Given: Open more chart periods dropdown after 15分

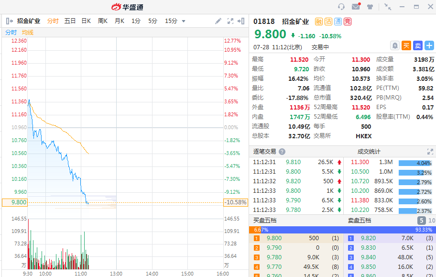Looking at the screenshot, I should 184,21.
